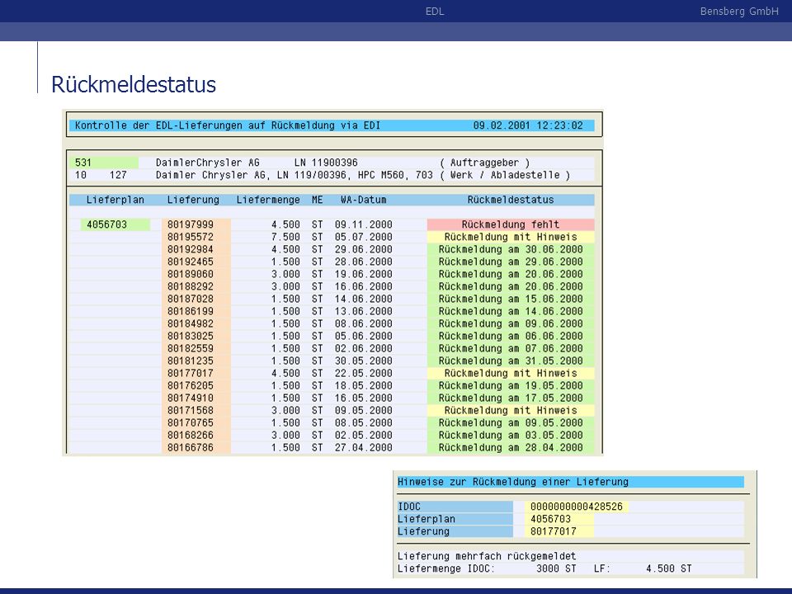Screen dimensions: 792x594
Task: Select the report title "Kontrolle der EDL-Lieferungen auf Rückmeldung via EDI"
Action: tap(228, 125)
